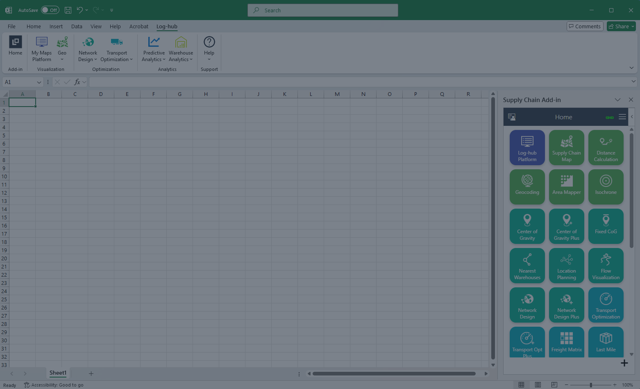Collapse the add-in pane side arrow
640x389 pixels.
coord(632,117)
